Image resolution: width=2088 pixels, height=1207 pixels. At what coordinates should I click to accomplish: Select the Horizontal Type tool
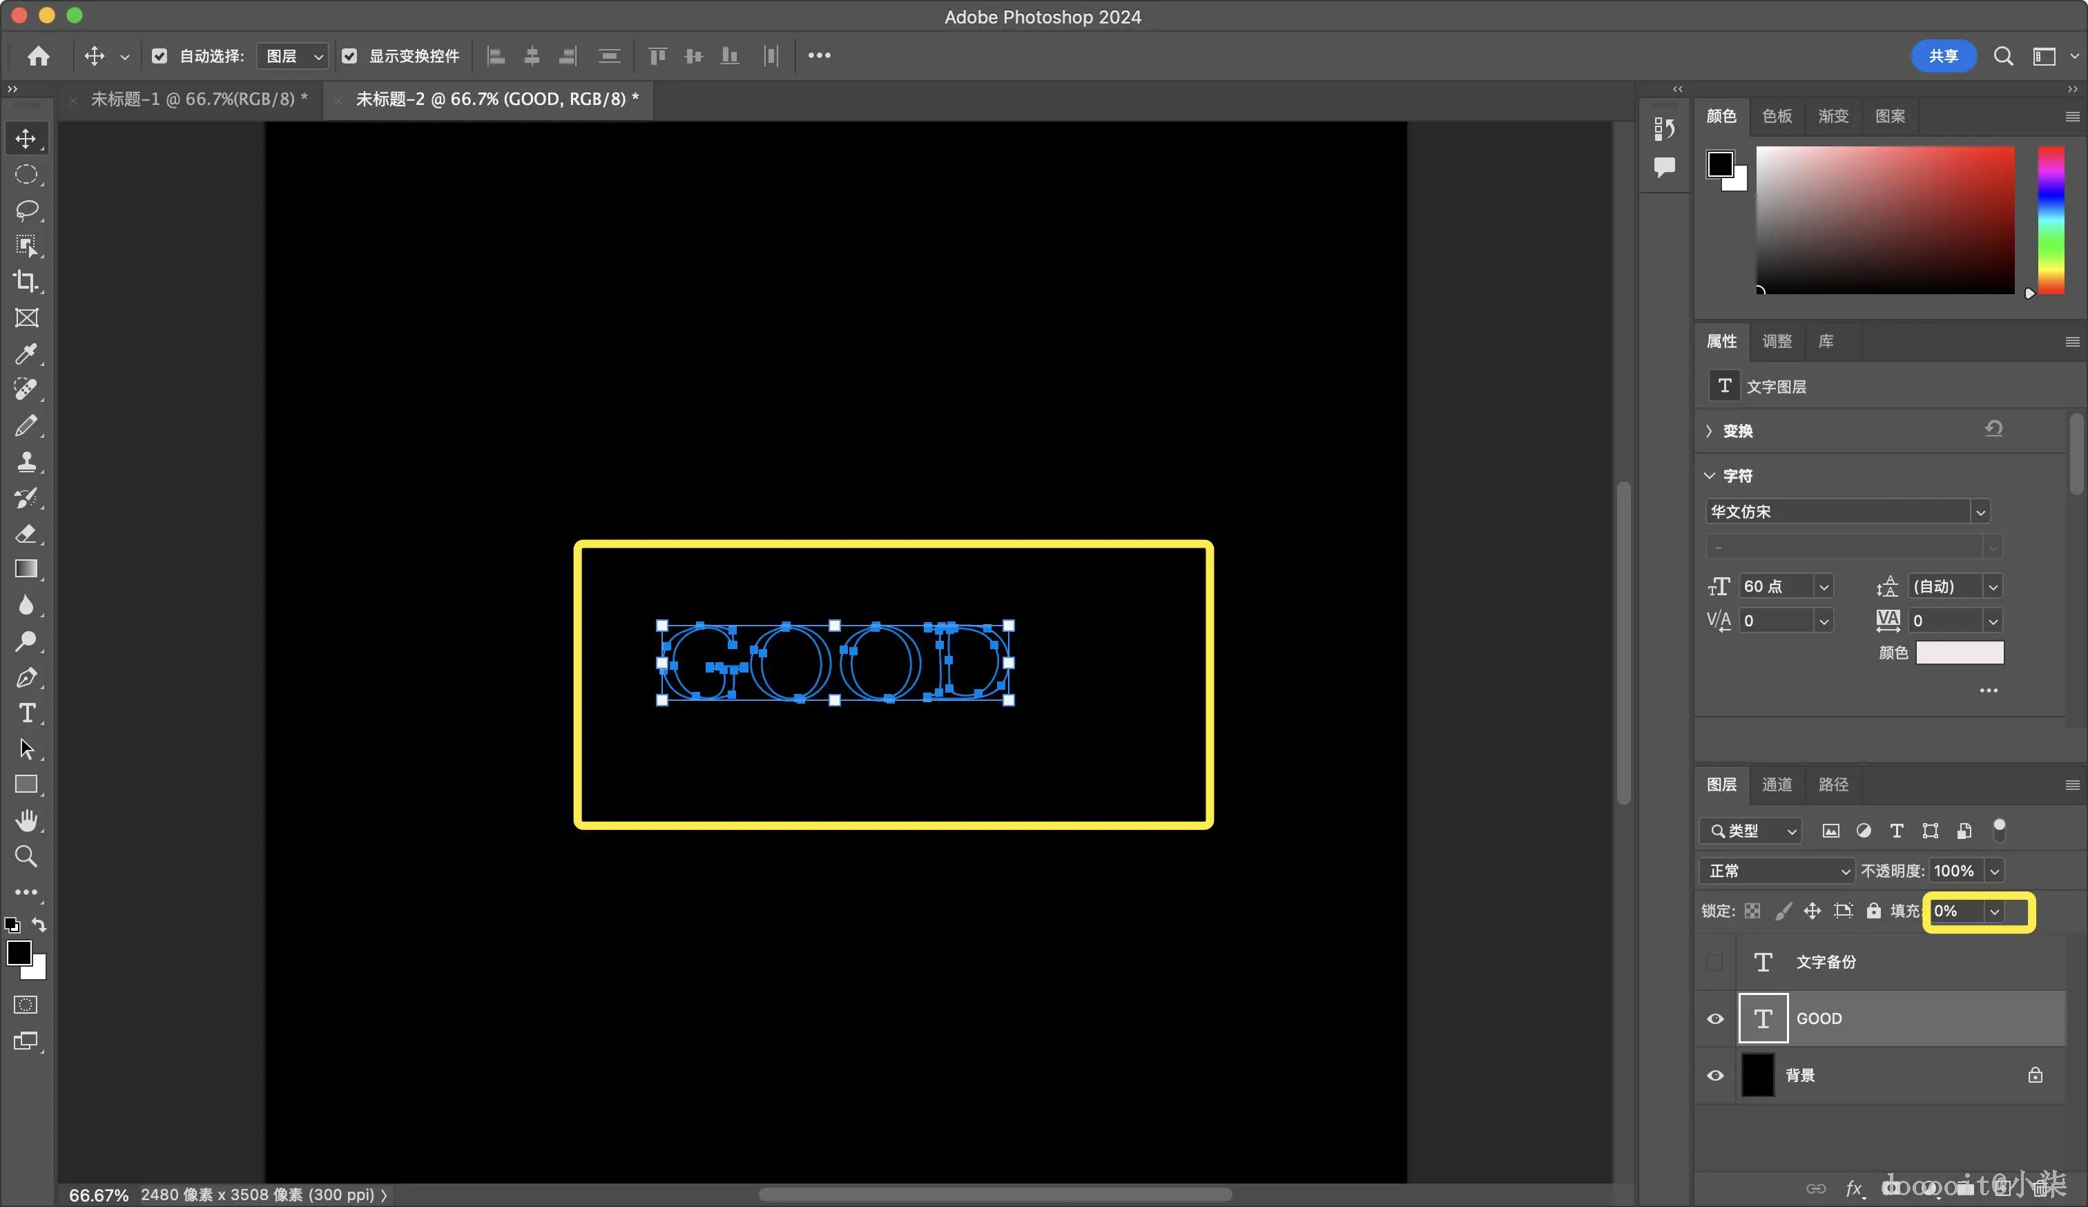26,713
